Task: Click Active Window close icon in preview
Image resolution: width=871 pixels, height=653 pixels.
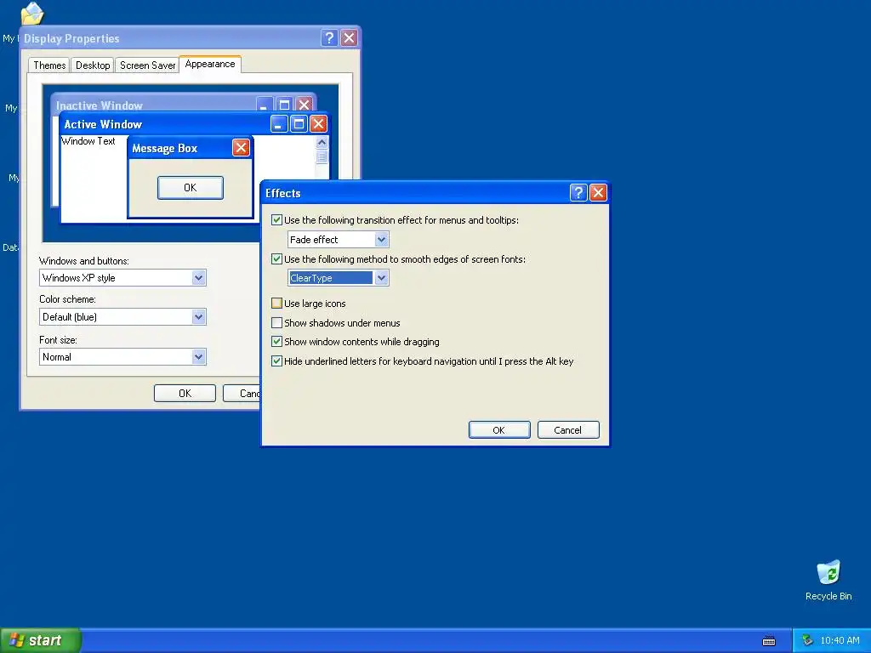Action: [318, 124]
